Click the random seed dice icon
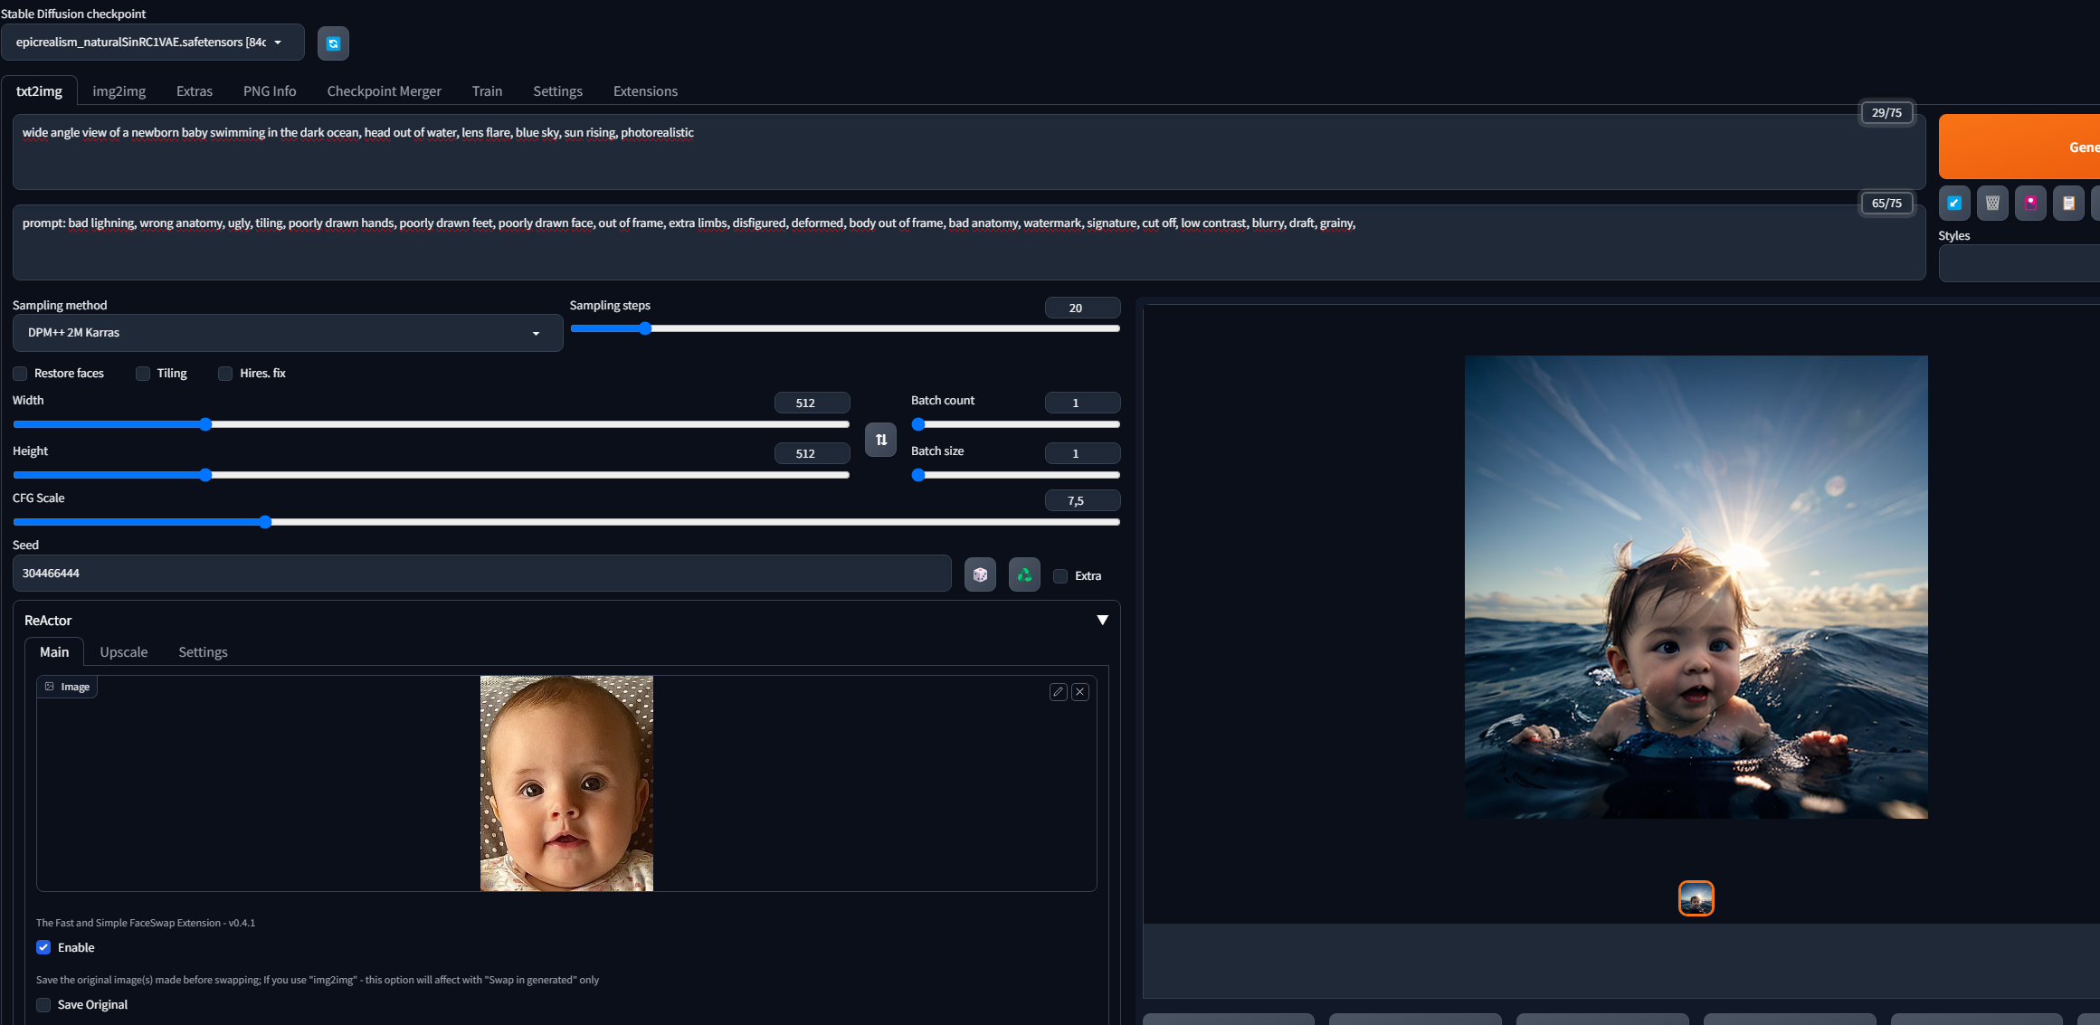Viewport: 2100px width, 1025px height. click(980, 574)
